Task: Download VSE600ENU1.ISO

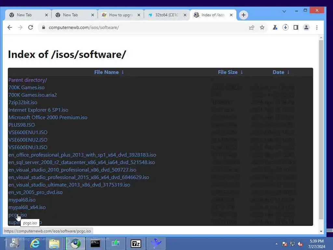Action: pyautogui.click(x=28, y=132)
